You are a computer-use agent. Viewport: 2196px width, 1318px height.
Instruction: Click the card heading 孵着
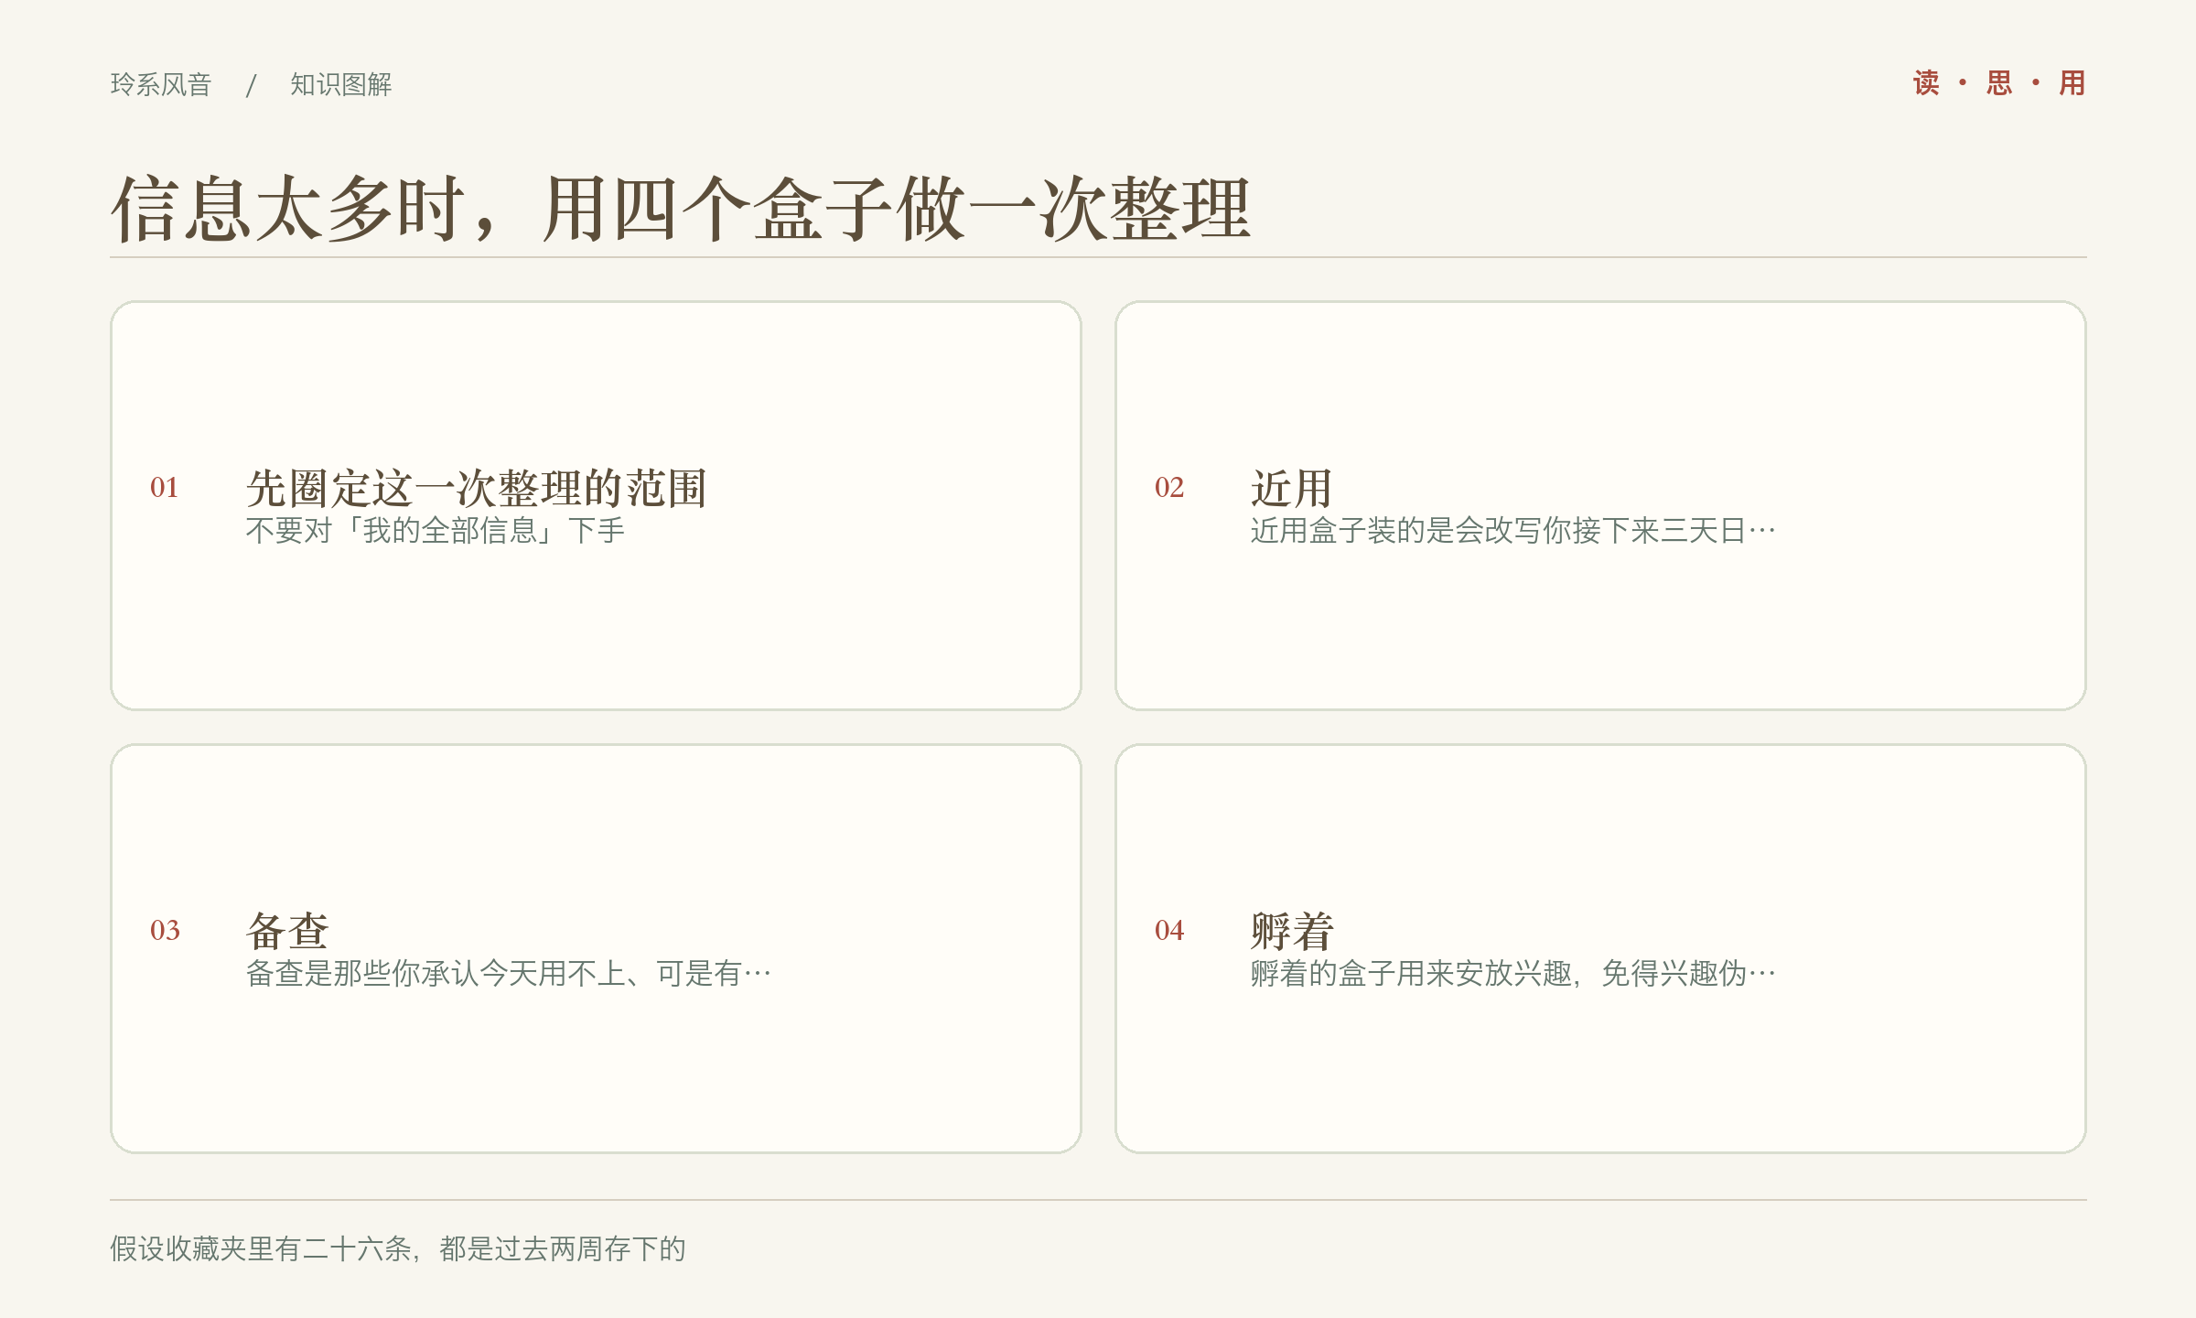1292,931
